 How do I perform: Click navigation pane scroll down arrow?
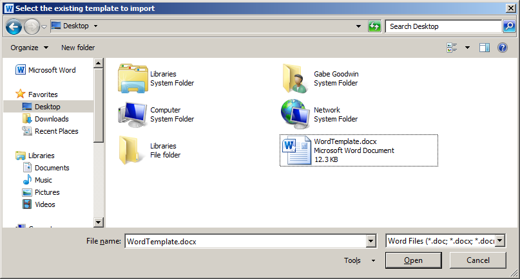[98, 222]
